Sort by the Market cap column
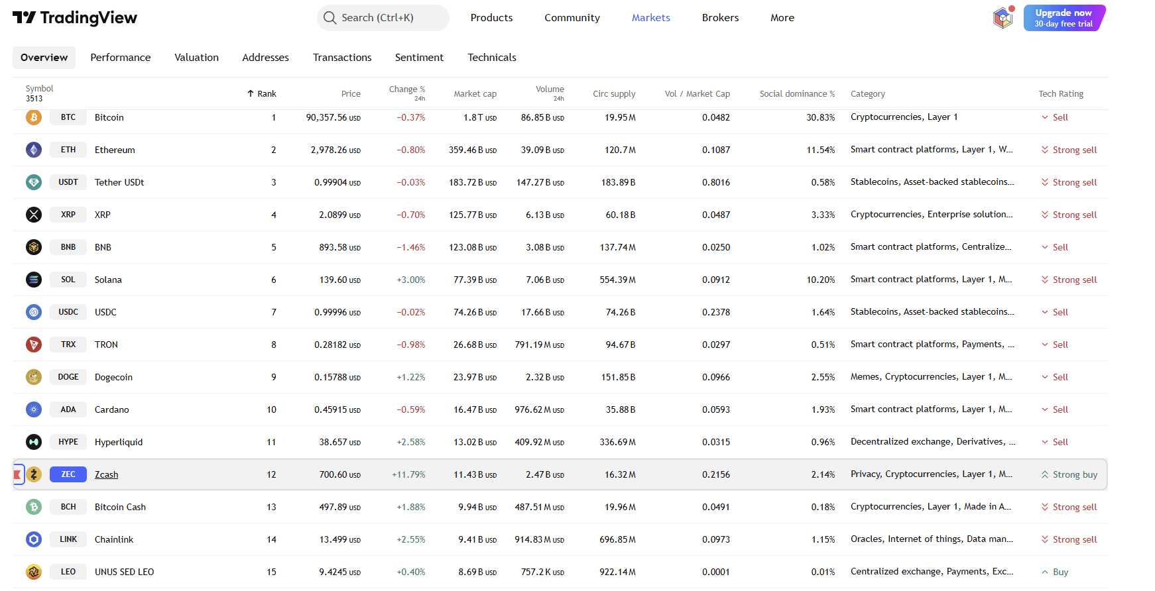Viewport: 1155px width, 591px height. click(475, 93)
